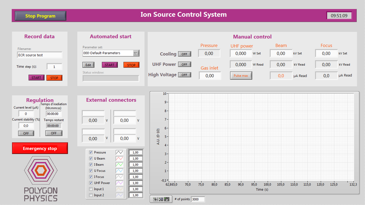
Task: Click START in Automated start panel
Action: point(110,65)
